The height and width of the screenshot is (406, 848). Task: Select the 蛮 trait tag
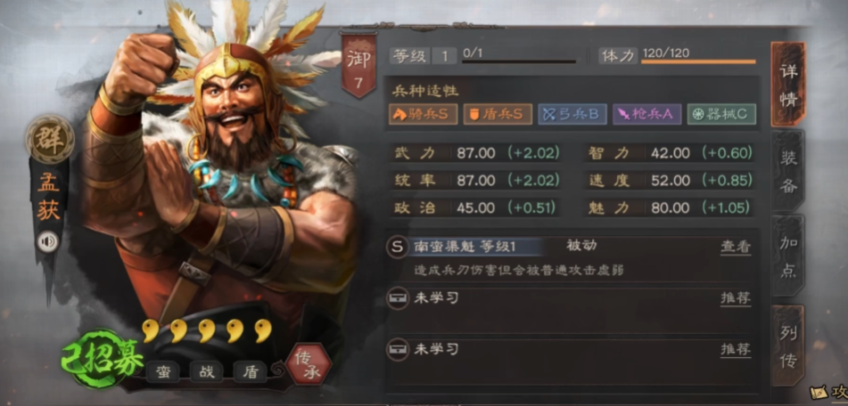coord(163,372)
